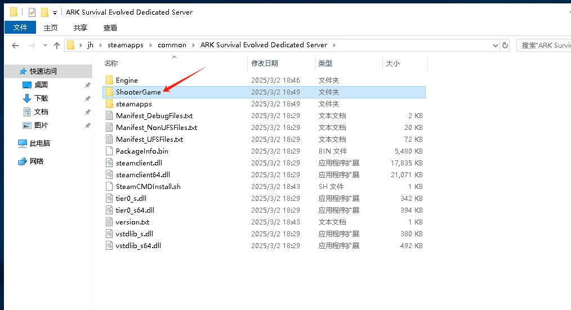Select the version.txt file icon
571x310 pixels.
coord(109,222)
